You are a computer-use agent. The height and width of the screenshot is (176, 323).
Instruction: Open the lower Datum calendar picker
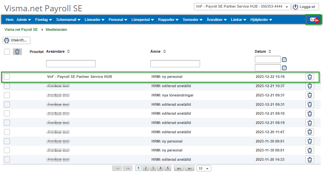point(284,68)
